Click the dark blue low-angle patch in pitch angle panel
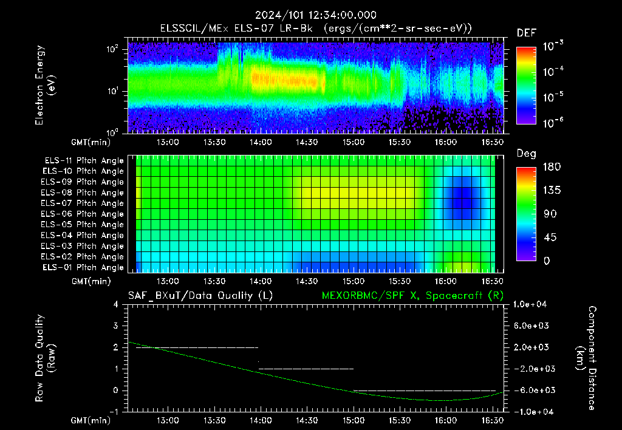 click(462, 197)
